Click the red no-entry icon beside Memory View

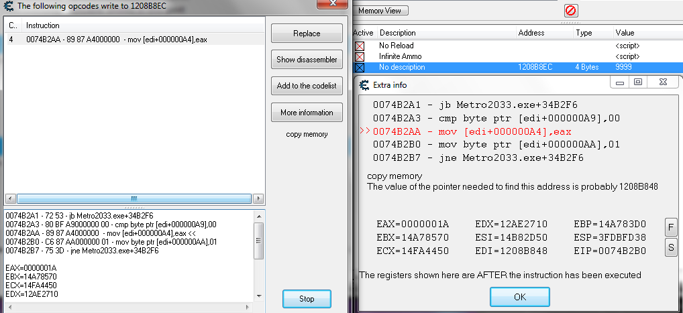570,11
